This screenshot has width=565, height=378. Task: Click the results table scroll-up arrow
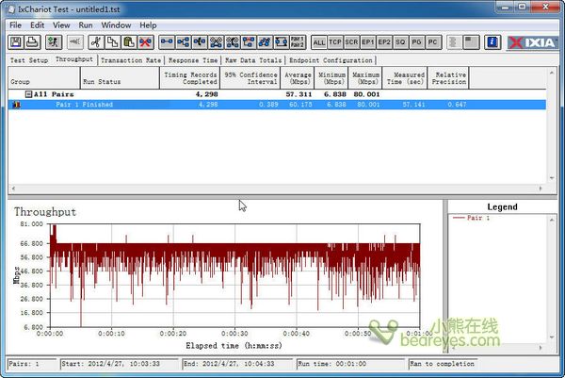point(552,73)
